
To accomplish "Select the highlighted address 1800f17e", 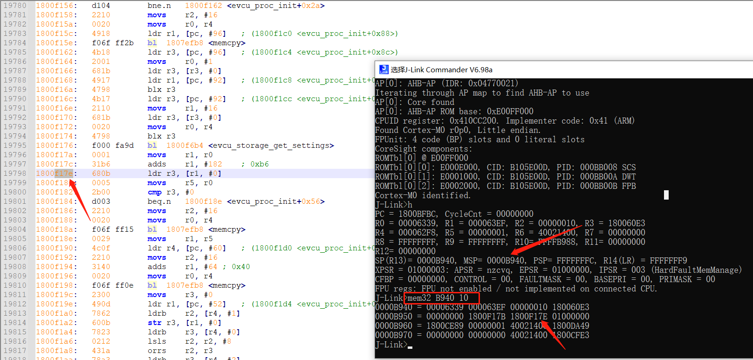I will coord(55,173).
